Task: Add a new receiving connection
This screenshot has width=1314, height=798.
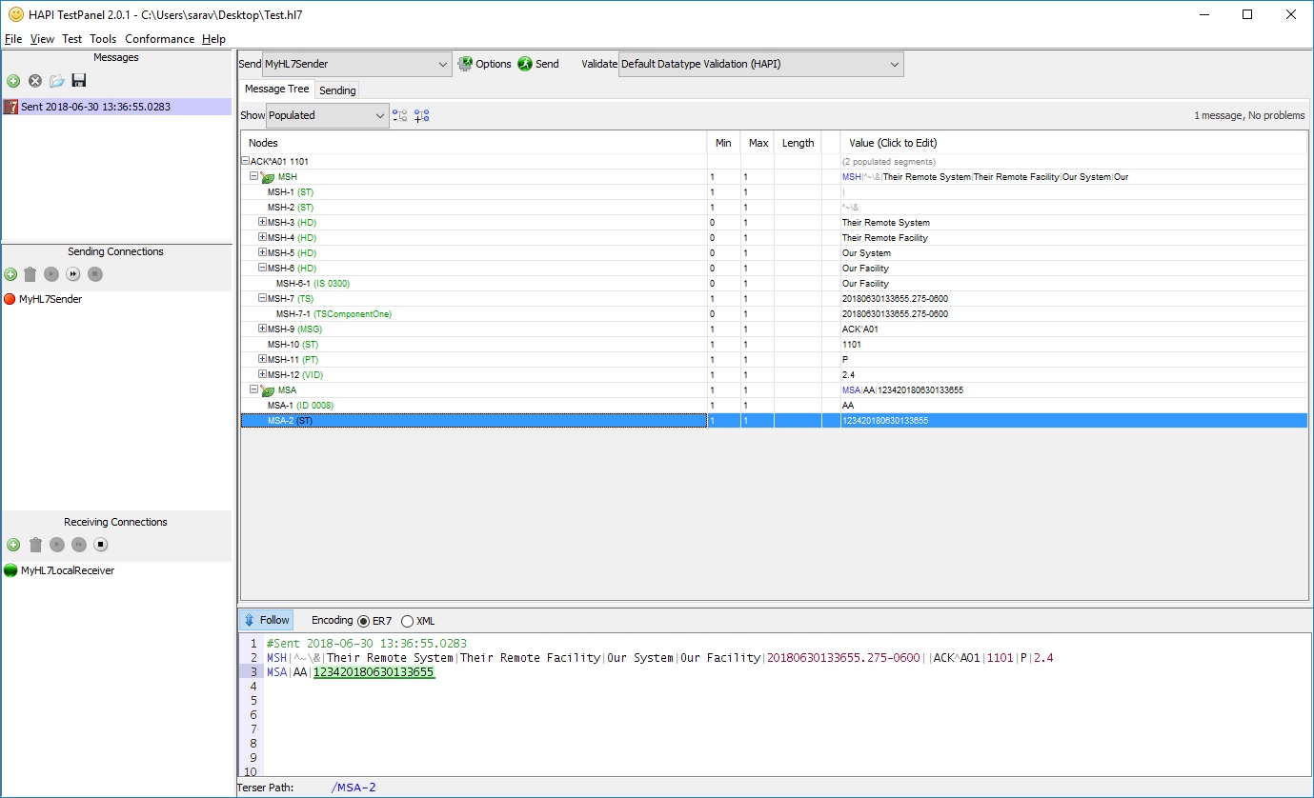Action: [x=12, y=544]
